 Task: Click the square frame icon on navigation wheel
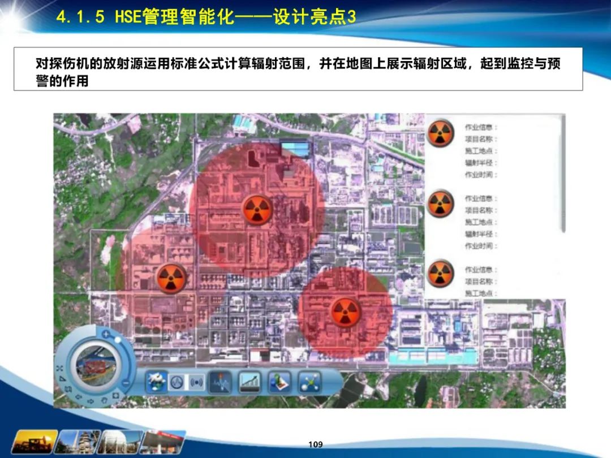(116, 396)
